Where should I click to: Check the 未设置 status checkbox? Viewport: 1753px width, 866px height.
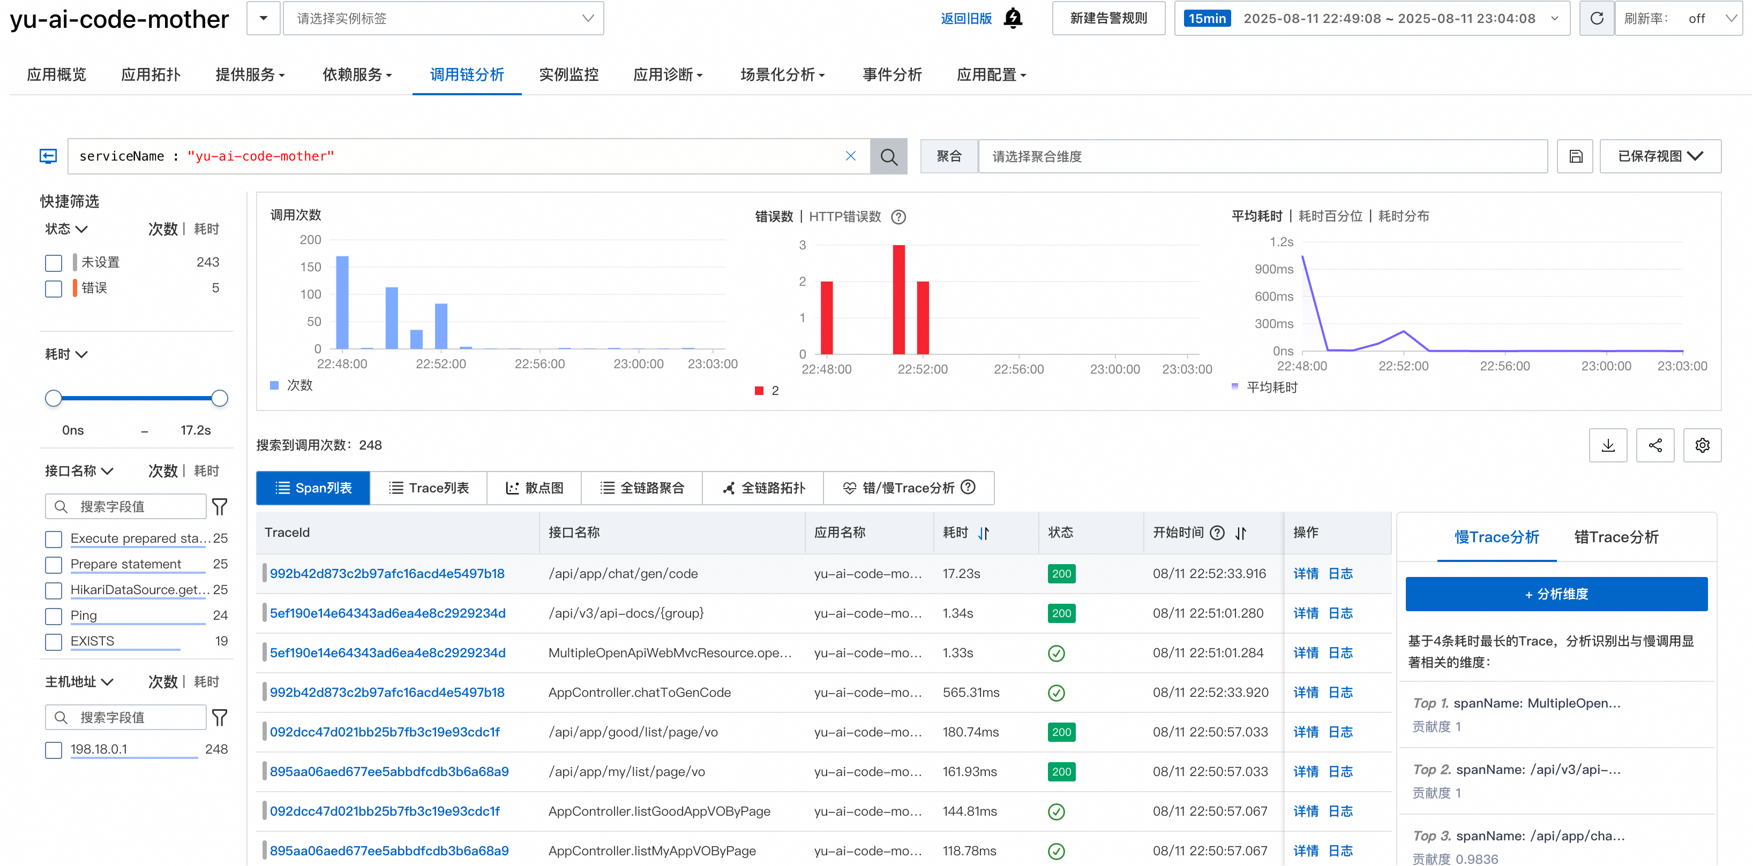53,262
